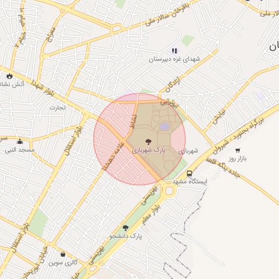Click the roundabout at بلوار معلم junction
The width and height of the screenshot is (279, 279).
coord(169,191)
